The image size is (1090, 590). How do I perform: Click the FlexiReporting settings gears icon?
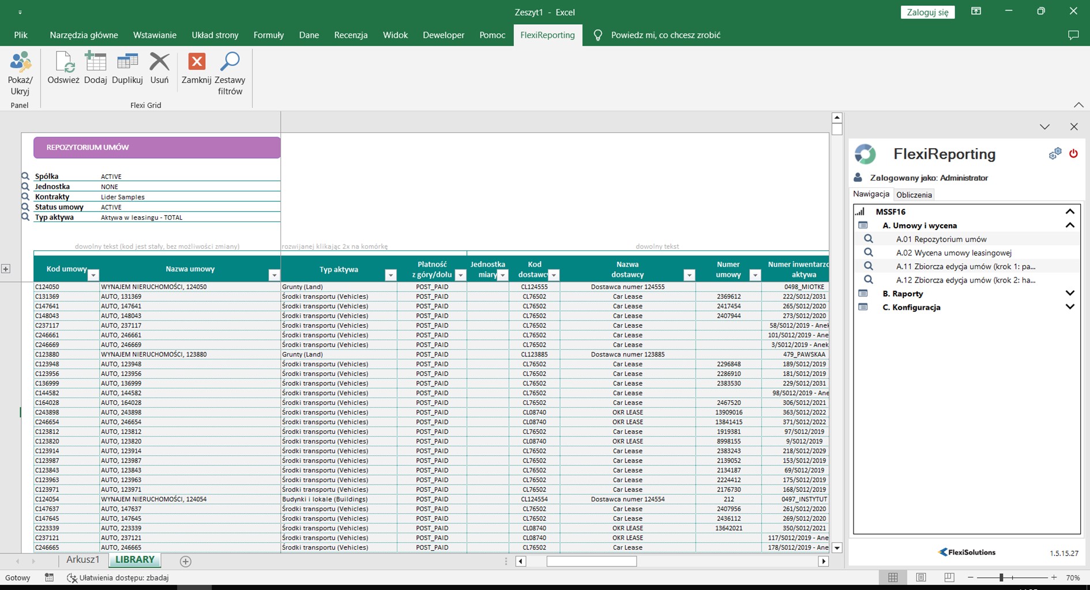pyautogui.click(x=1055, y=153)
